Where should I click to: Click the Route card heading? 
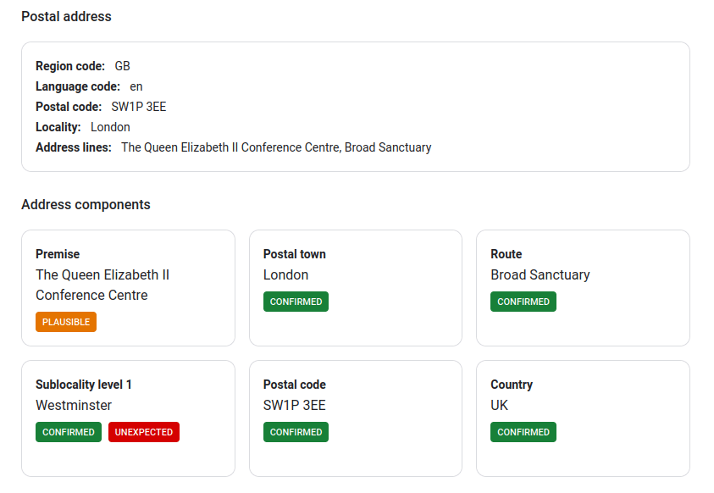506,254
